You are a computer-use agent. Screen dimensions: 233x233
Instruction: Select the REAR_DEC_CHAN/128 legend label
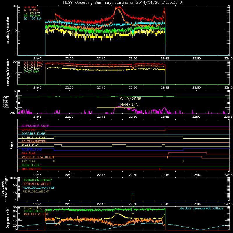(38, 188)
